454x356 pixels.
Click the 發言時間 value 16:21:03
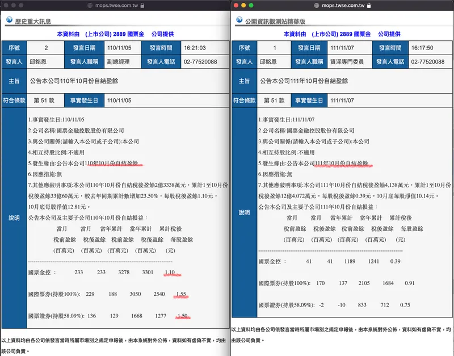click(195, 48)
